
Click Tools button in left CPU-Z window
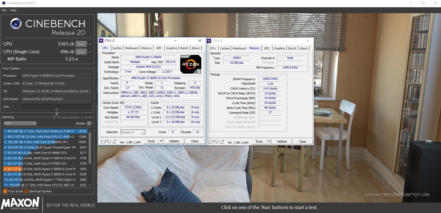pos(151,141)
